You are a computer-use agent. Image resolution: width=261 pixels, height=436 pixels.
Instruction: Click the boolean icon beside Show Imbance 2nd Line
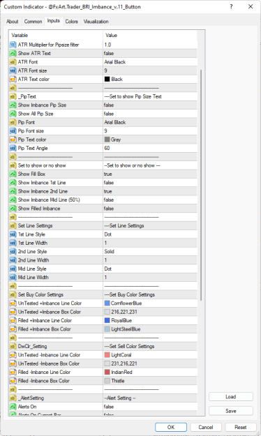pos(13,191)
